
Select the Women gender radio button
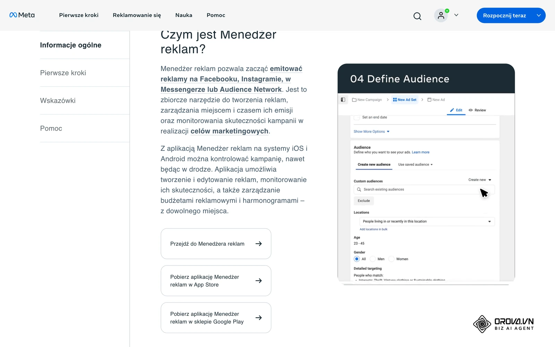tap(392, 259)
